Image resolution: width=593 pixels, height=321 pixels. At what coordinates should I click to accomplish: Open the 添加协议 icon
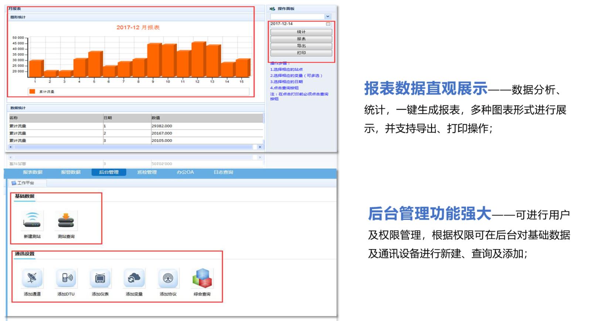click(x=168, y=278)
